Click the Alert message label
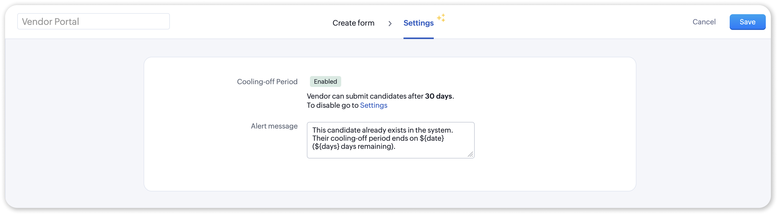The image size is (778, 215). point(274,126)
